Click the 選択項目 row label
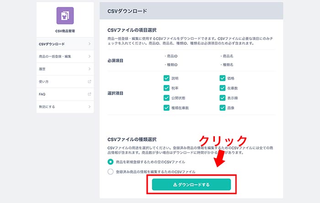Viewport: 320px width, 203px height. (x=115, y=93)
